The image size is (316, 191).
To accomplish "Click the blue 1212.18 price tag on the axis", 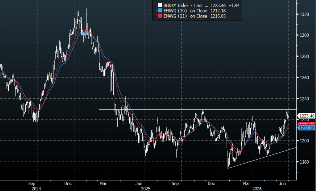I will pyautogui.click(x=306, y=128).
